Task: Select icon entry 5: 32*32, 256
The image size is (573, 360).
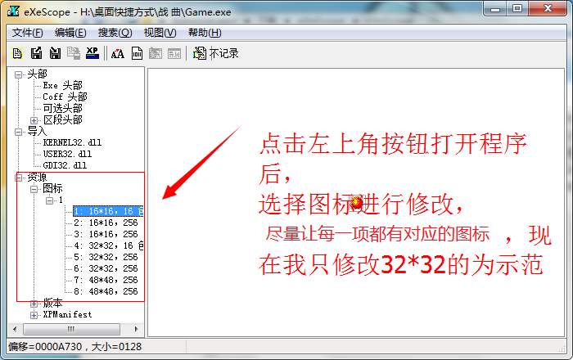Action: point(106,257)
